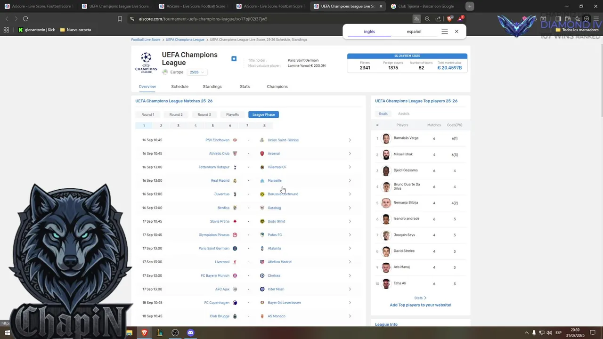This screenshot has width=603, height=339.
Task: Select matchday 2
Action: pyautogui.click(x=161, y=126)
